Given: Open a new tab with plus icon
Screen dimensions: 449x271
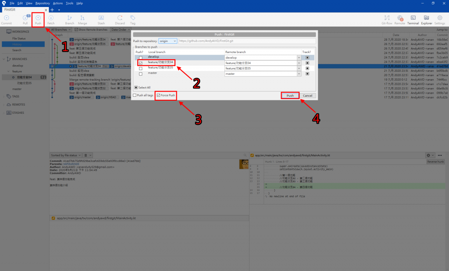Looking at the screenshot, I should tap(52, 10).
